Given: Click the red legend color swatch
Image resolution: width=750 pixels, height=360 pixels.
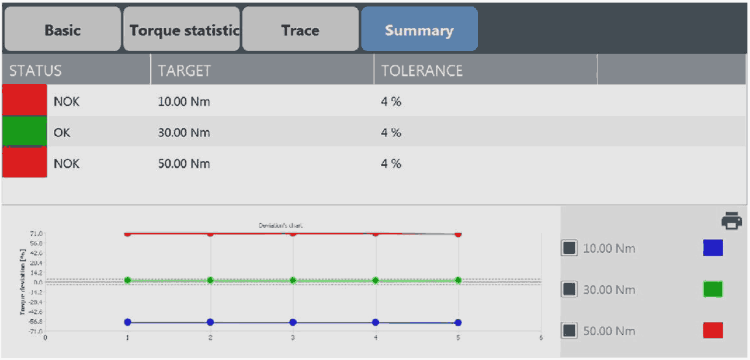Looking at the screenshot, I should pyautogui.click(x=712, y=331).
